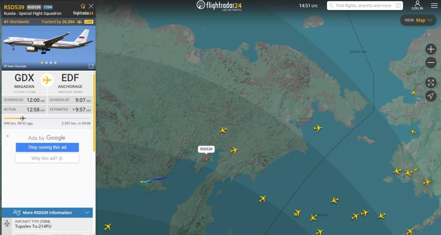The height and width of the screenshot is (235, 441).
Task: Focus the Find flights search field
Action: (365, 6)
